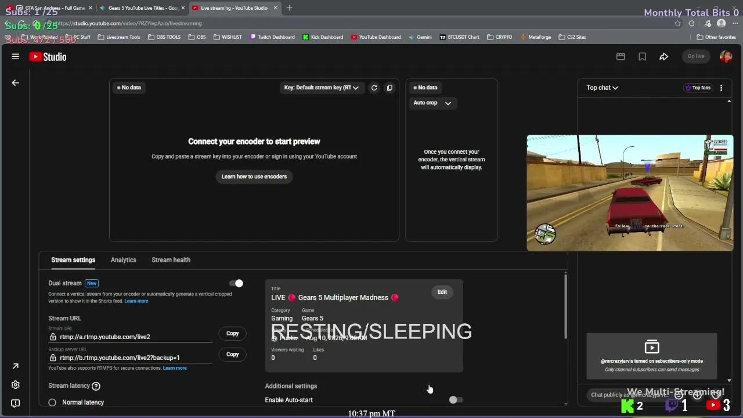Expand the Auto crop dropdown
The width and height of the screenshot is (743, 418).
pos(432,103)
